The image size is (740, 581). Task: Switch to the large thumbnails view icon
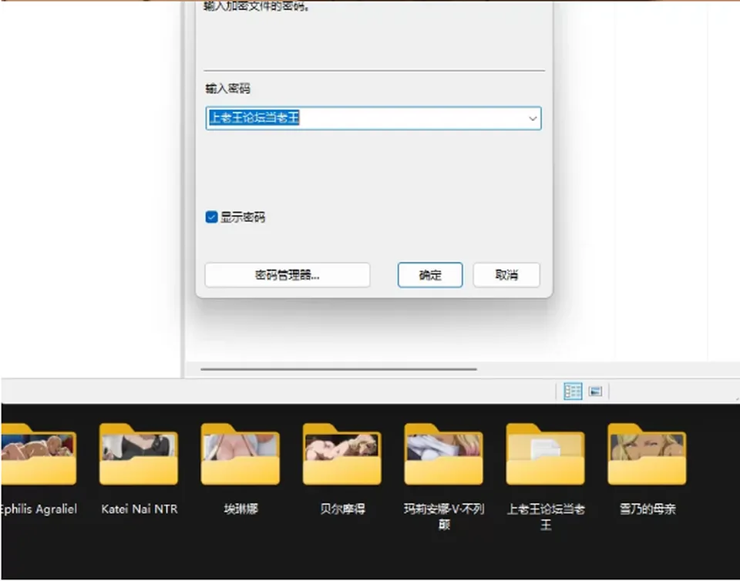[596, 391]
